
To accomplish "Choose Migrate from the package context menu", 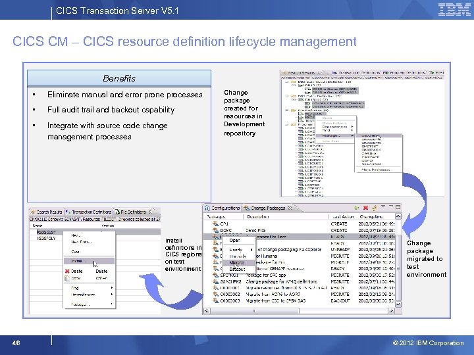I will tap(240, 262).
